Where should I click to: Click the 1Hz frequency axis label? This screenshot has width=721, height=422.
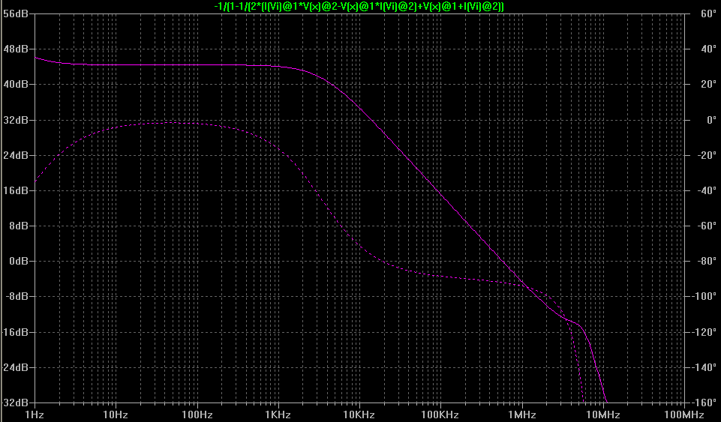point(34,415)
